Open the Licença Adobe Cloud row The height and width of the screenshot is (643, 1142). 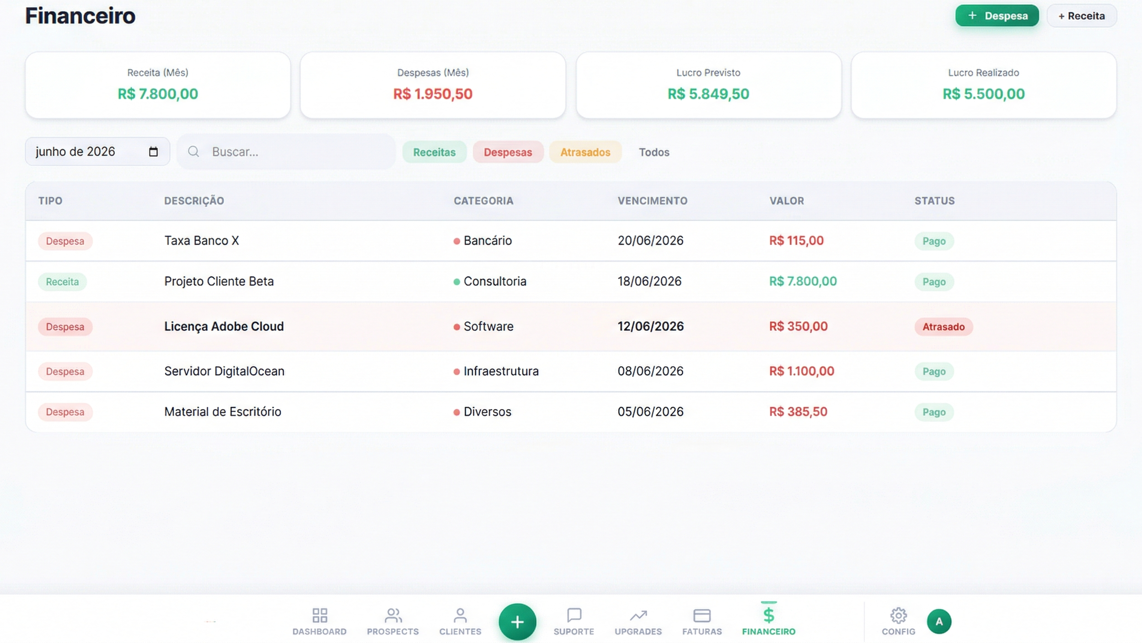coord(224,326)
